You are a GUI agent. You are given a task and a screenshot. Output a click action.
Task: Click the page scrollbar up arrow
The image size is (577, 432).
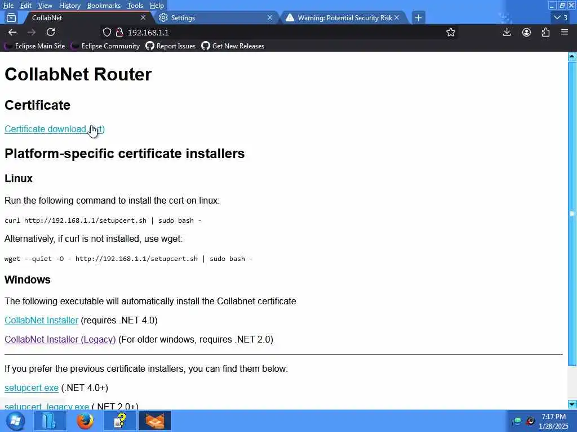click(x=572, y=56)
